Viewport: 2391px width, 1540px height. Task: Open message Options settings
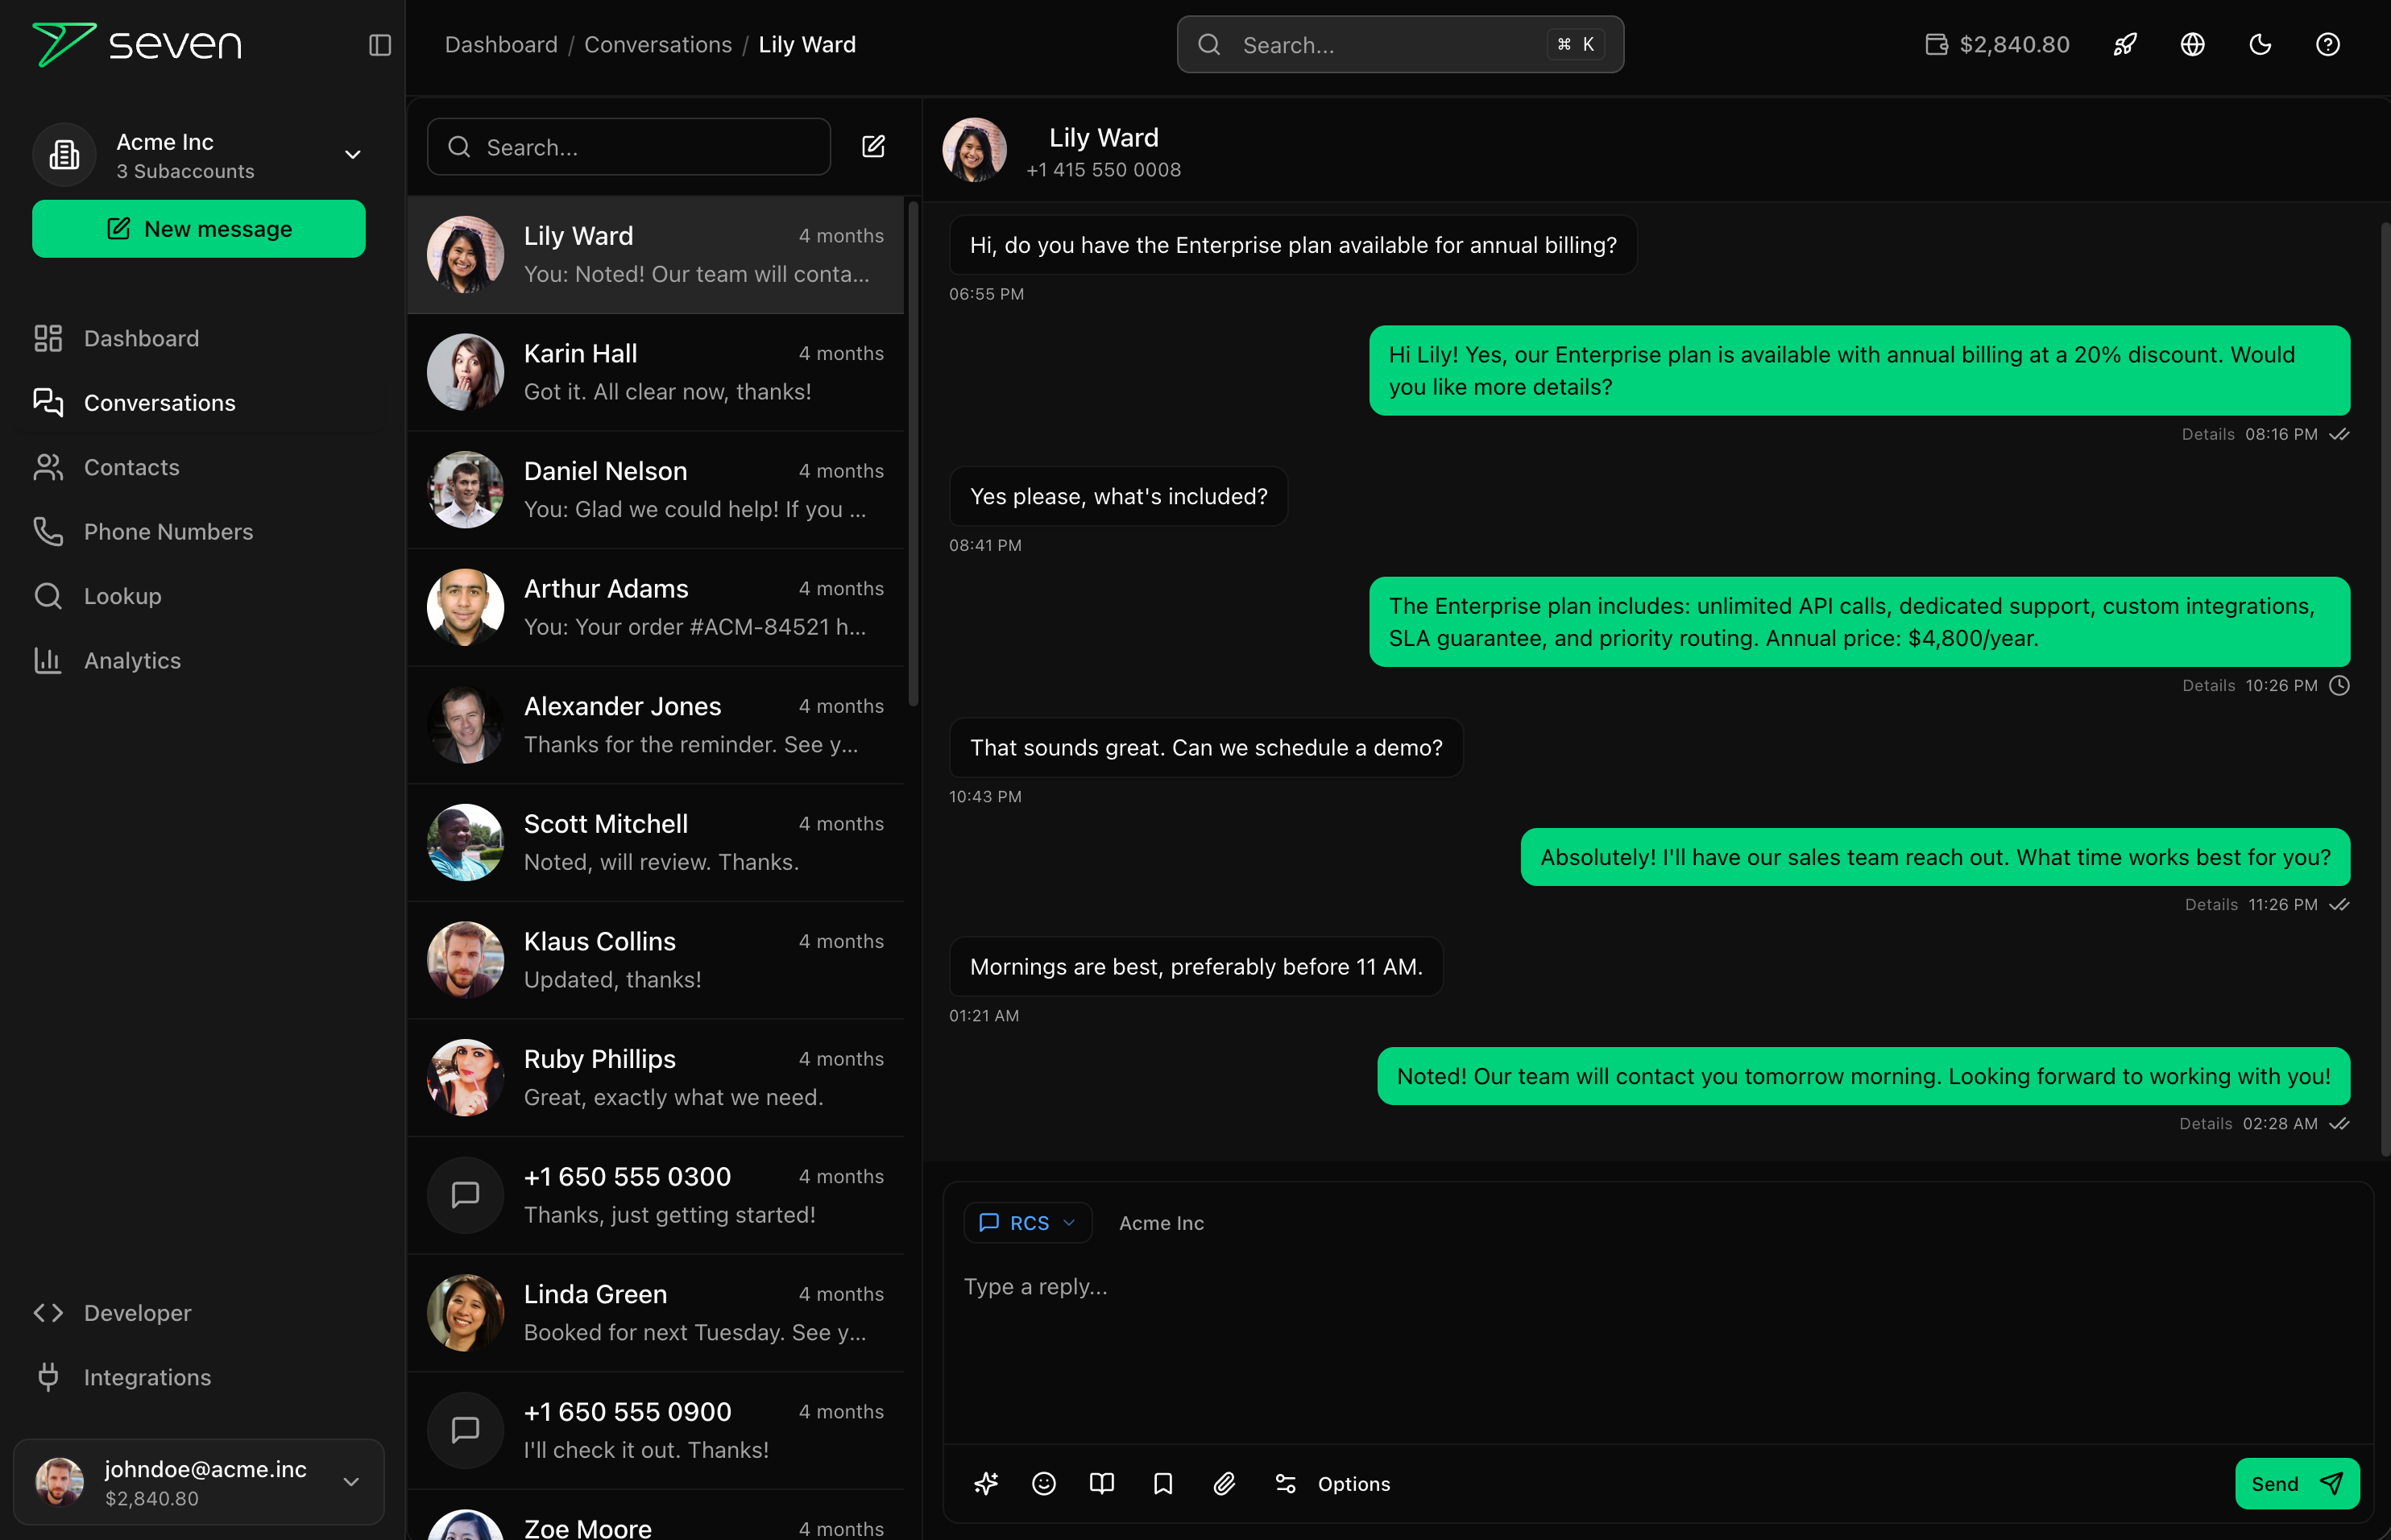[x=1332, y=1483]
